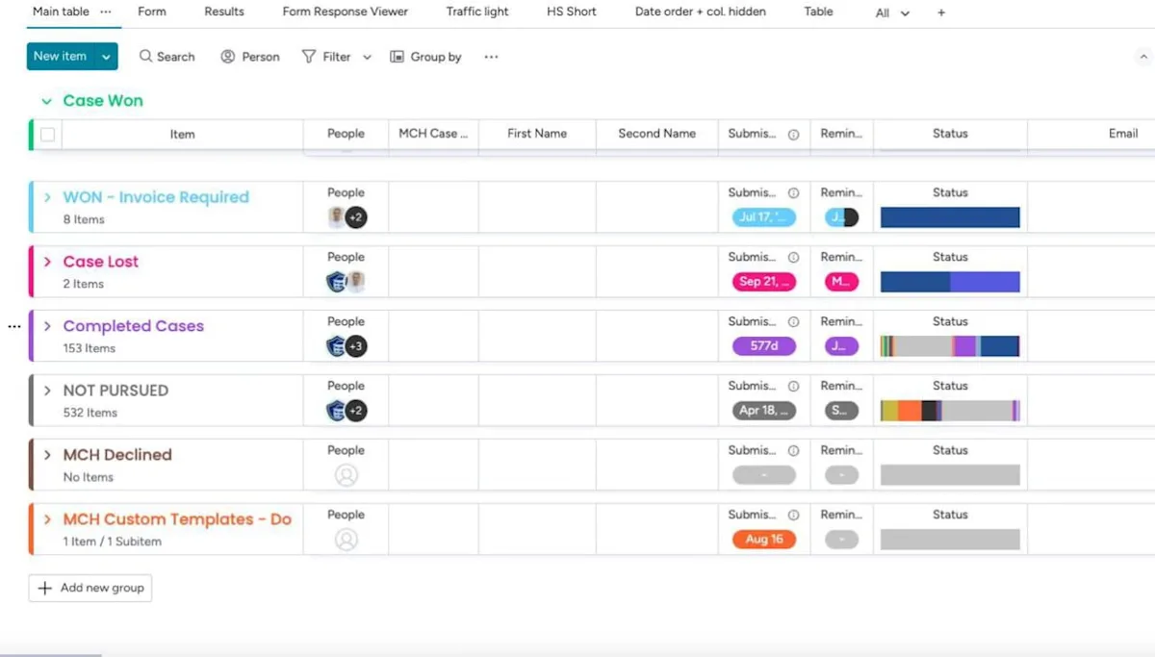
Task: Open the All views dropdown
Action: 892,13
